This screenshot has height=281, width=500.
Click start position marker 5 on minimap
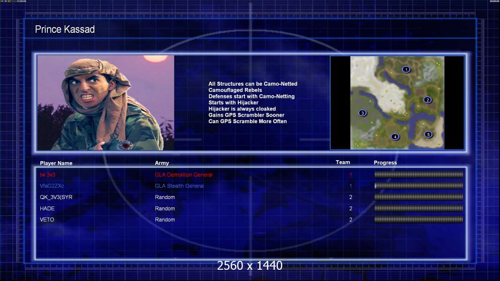(428, 134)
